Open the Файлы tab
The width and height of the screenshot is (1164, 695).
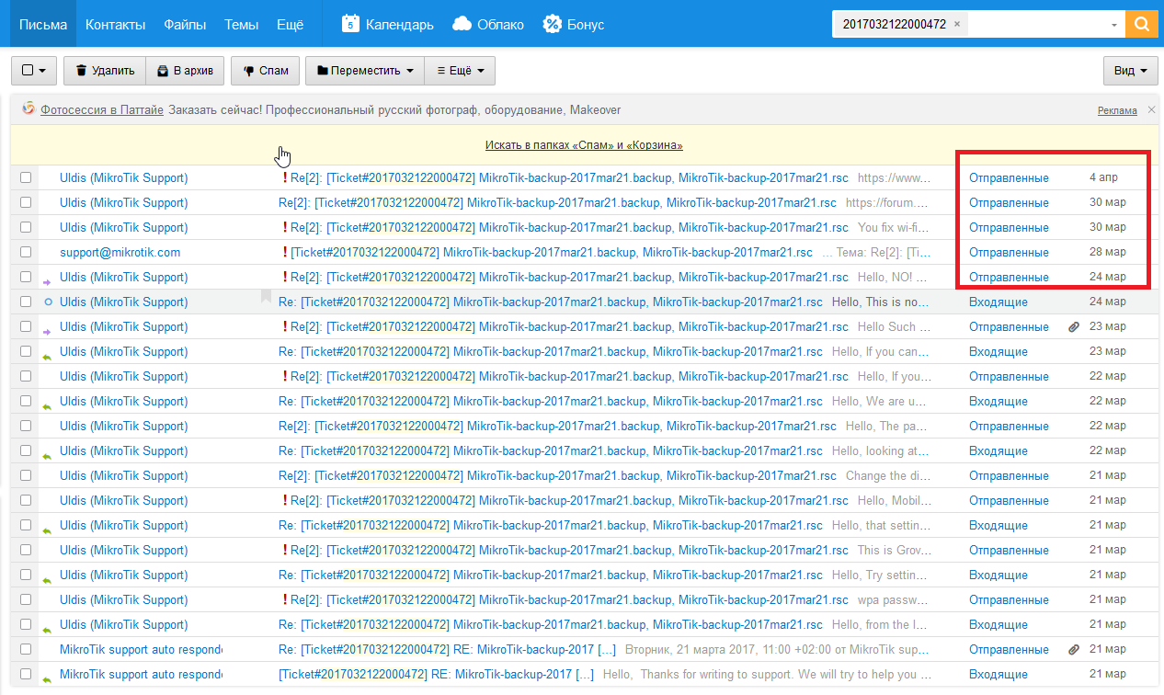tap(185, 25)
